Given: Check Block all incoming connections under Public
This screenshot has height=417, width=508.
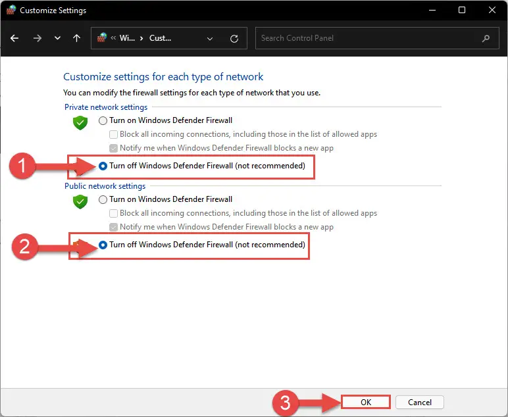Looking at the screenshot, I should click(x=243, y=213).
